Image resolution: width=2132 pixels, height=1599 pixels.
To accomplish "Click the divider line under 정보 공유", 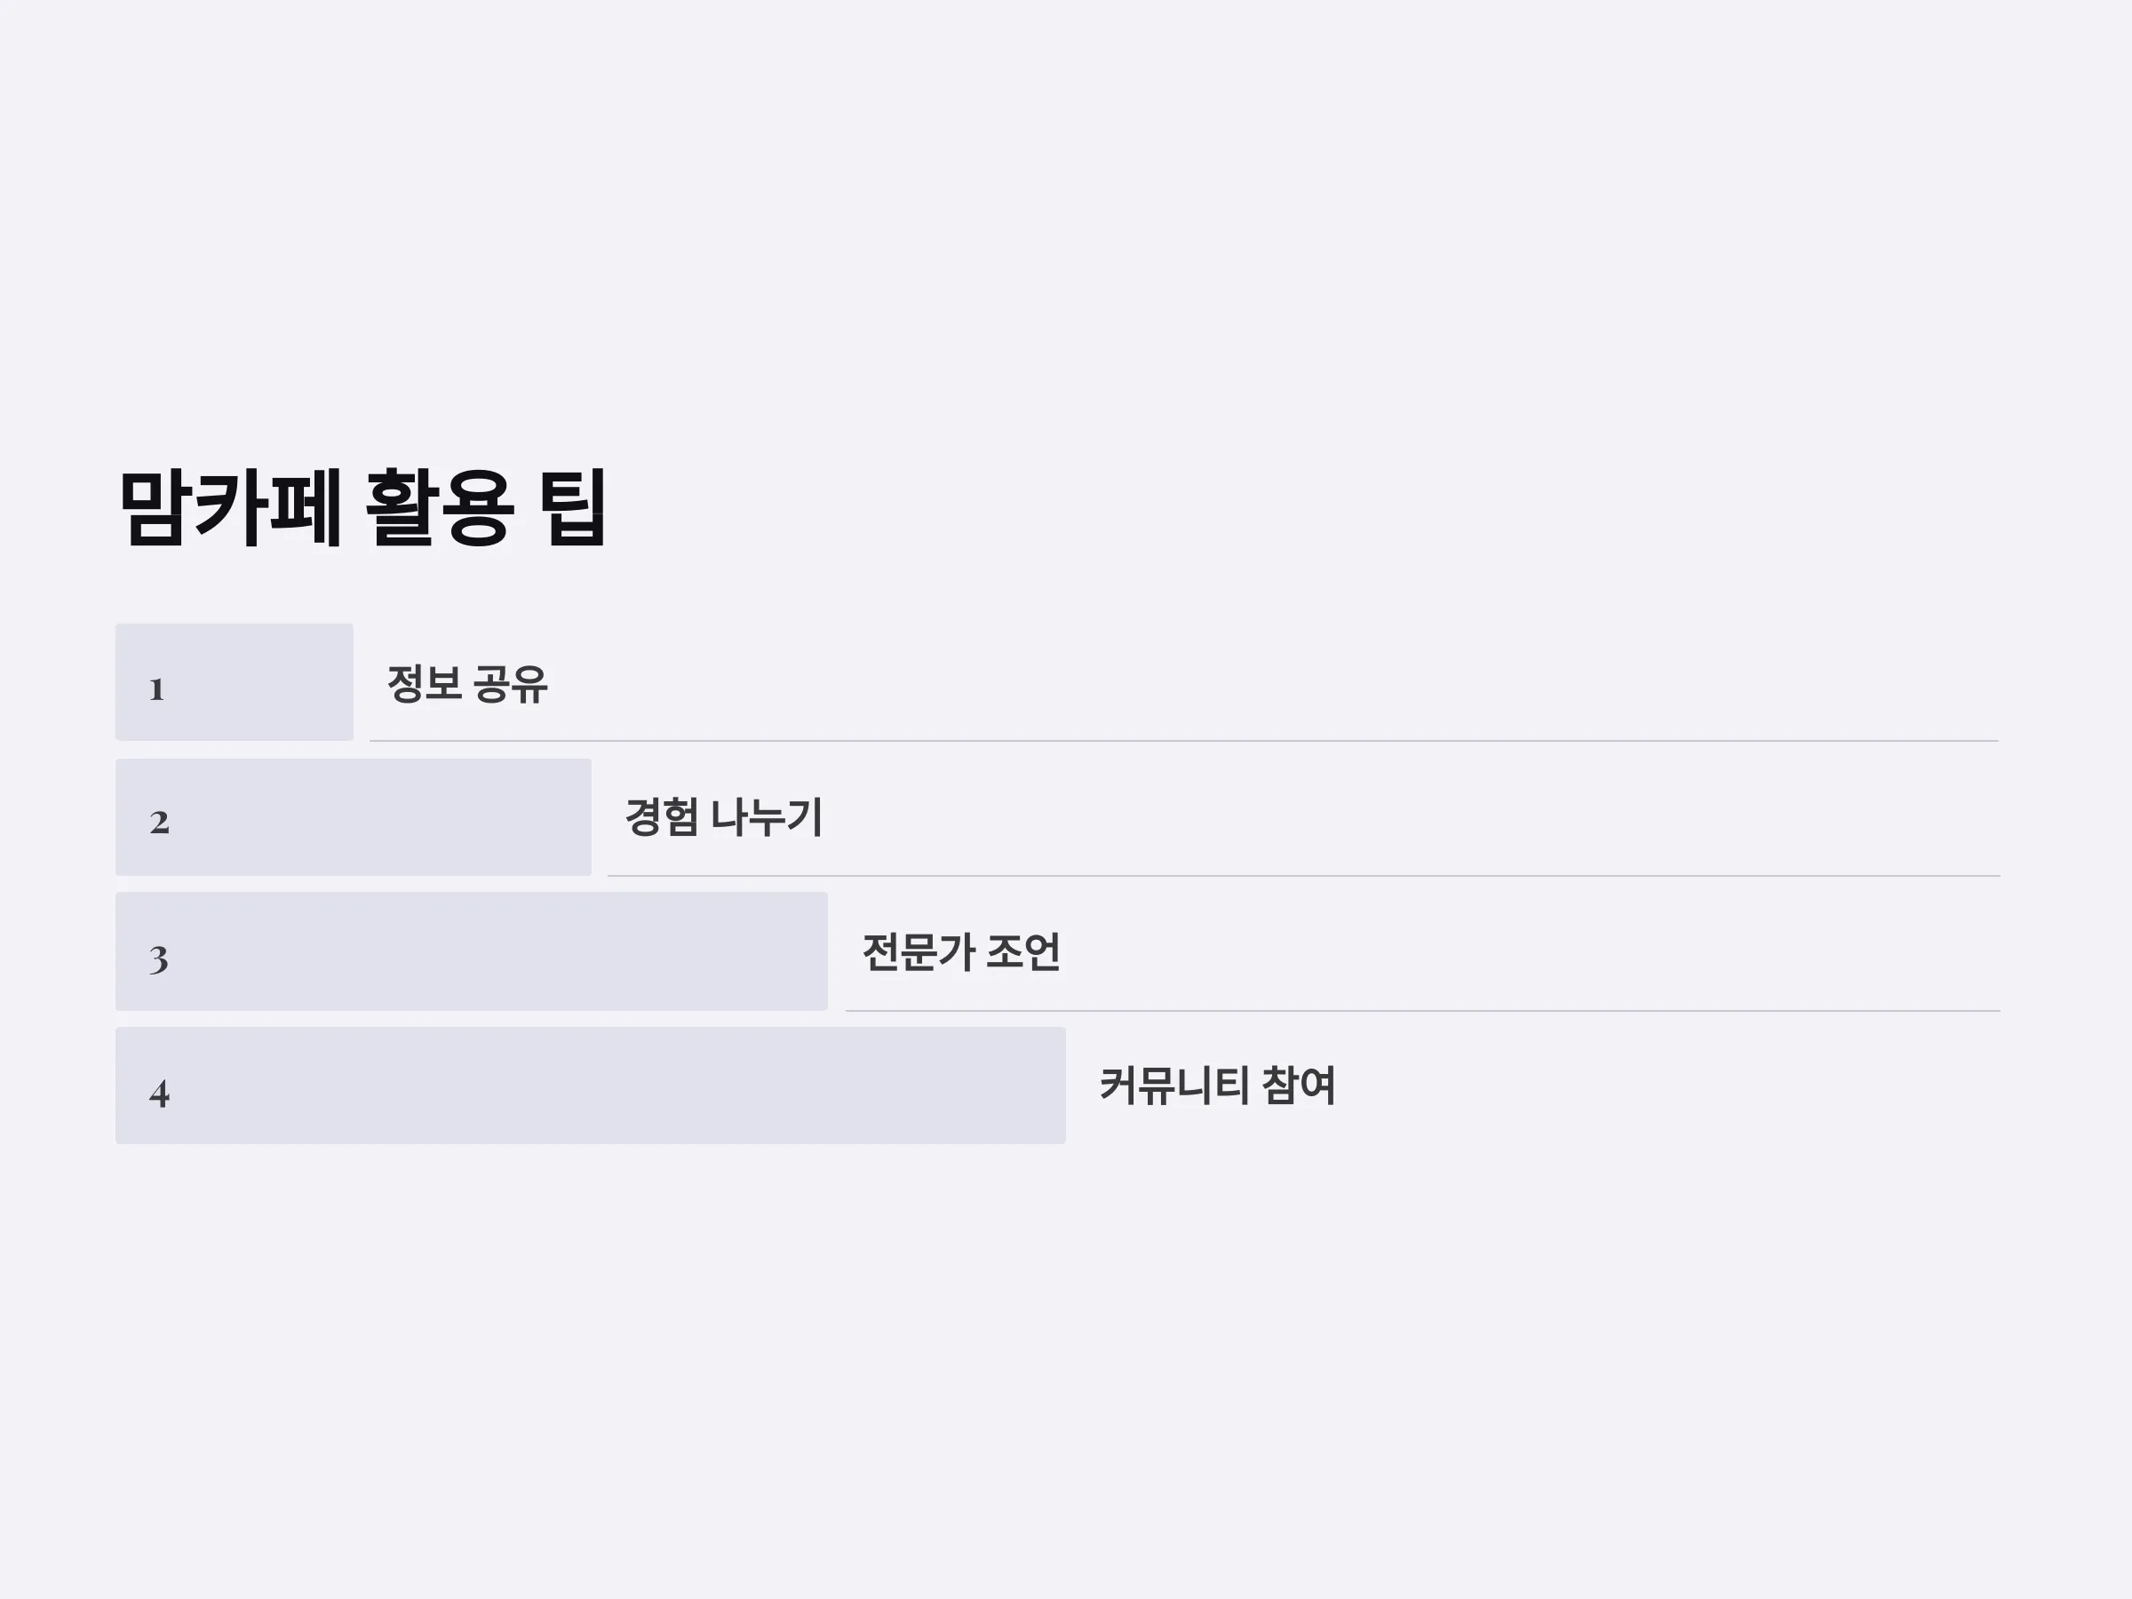I will pyautogui.click(x=1183, y=740).
